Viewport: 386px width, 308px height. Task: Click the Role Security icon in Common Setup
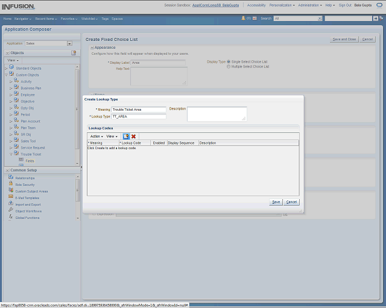[11, 185]
